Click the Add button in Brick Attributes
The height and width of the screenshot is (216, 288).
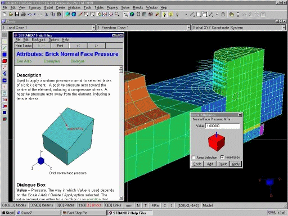[x=210, y=164]
